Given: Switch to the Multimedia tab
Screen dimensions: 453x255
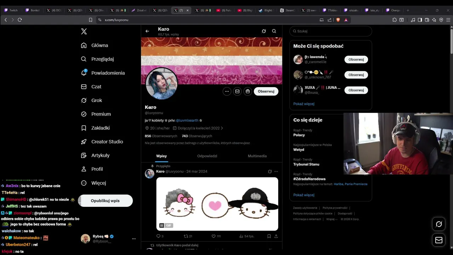Looking at the screenshot, I should click(257, 156).
